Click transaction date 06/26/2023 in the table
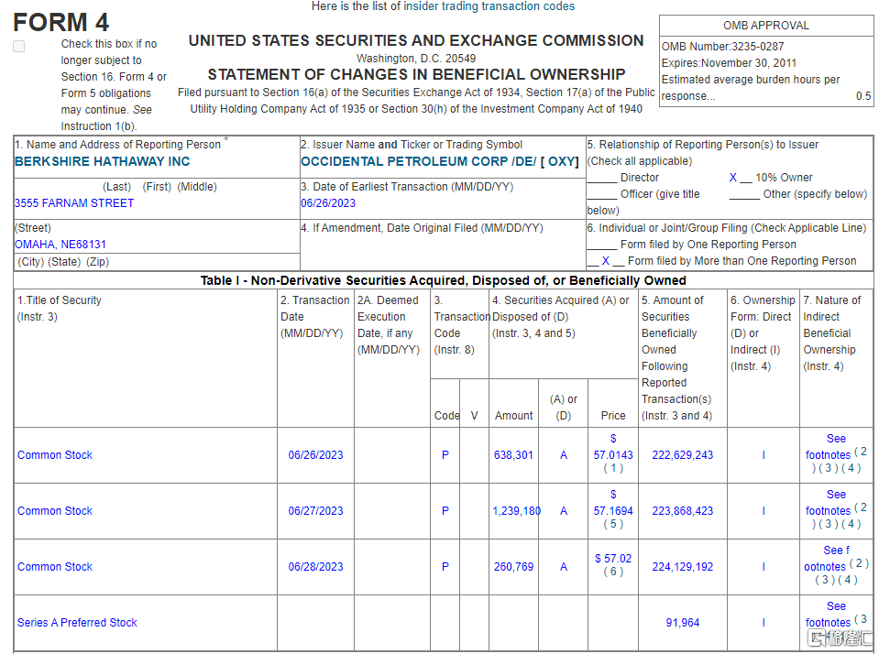The height and width of the screenshot is (654, 879). click(x=315, y=455)
